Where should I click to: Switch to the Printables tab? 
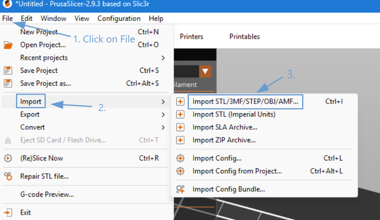coord(245,37)
